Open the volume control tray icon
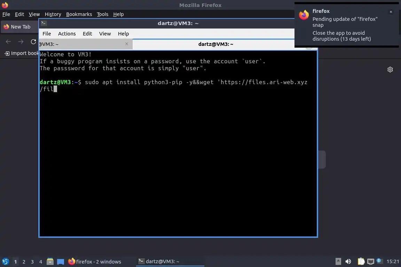This screenshot has width=401, height=267. (x=348, y=261)
